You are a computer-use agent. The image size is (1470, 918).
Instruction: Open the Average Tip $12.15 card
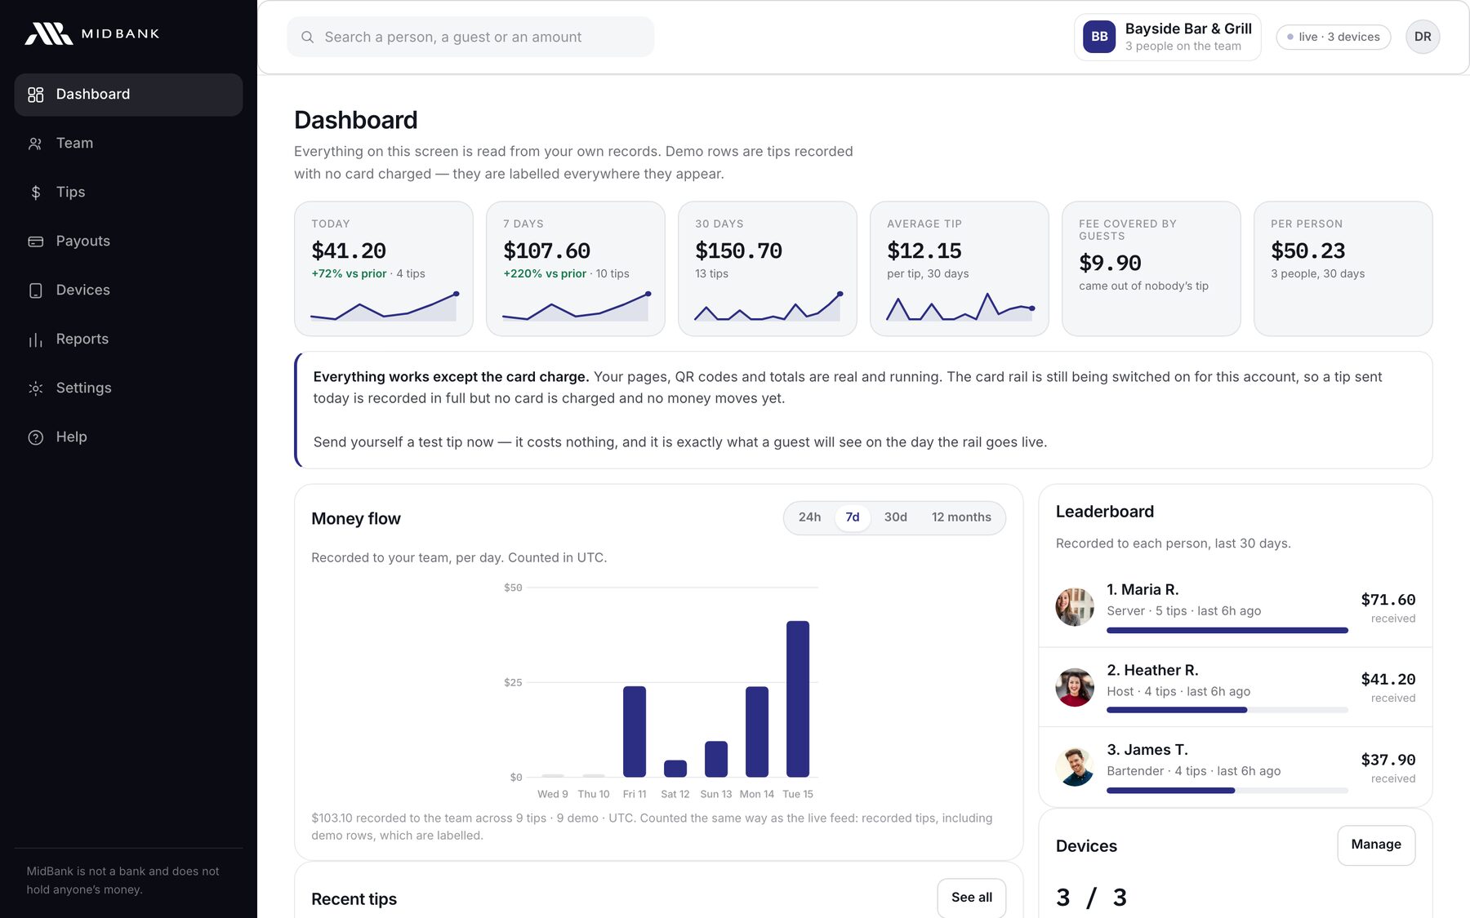coord(960,268)
